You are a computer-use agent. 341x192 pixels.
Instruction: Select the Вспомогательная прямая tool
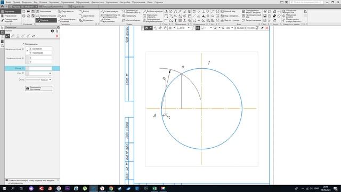point(67,20)
